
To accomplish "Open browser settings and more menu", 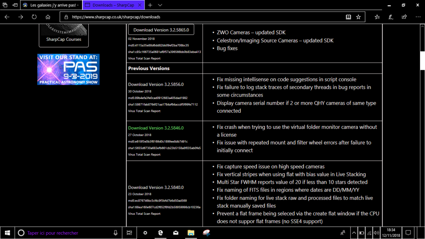I will tap(418, 17).
